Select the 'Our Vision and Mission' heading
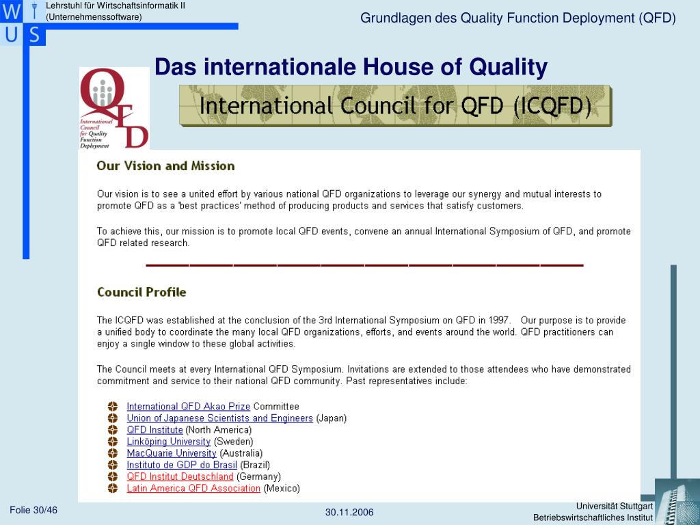The image size is (700, 525). point(165,165)
